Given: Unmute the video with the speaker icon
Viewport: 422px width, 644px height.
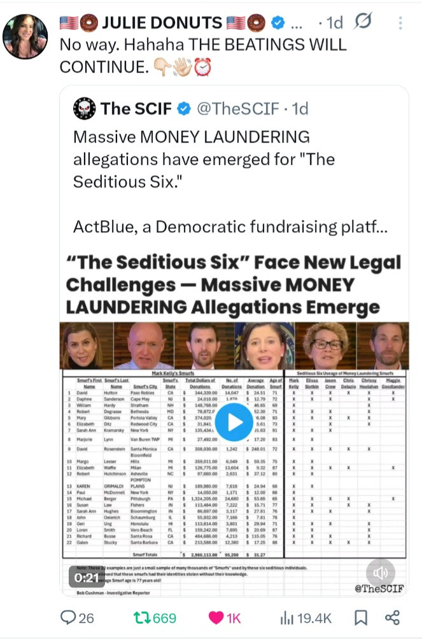Looking at the screenshot, I should pos(381,573).
